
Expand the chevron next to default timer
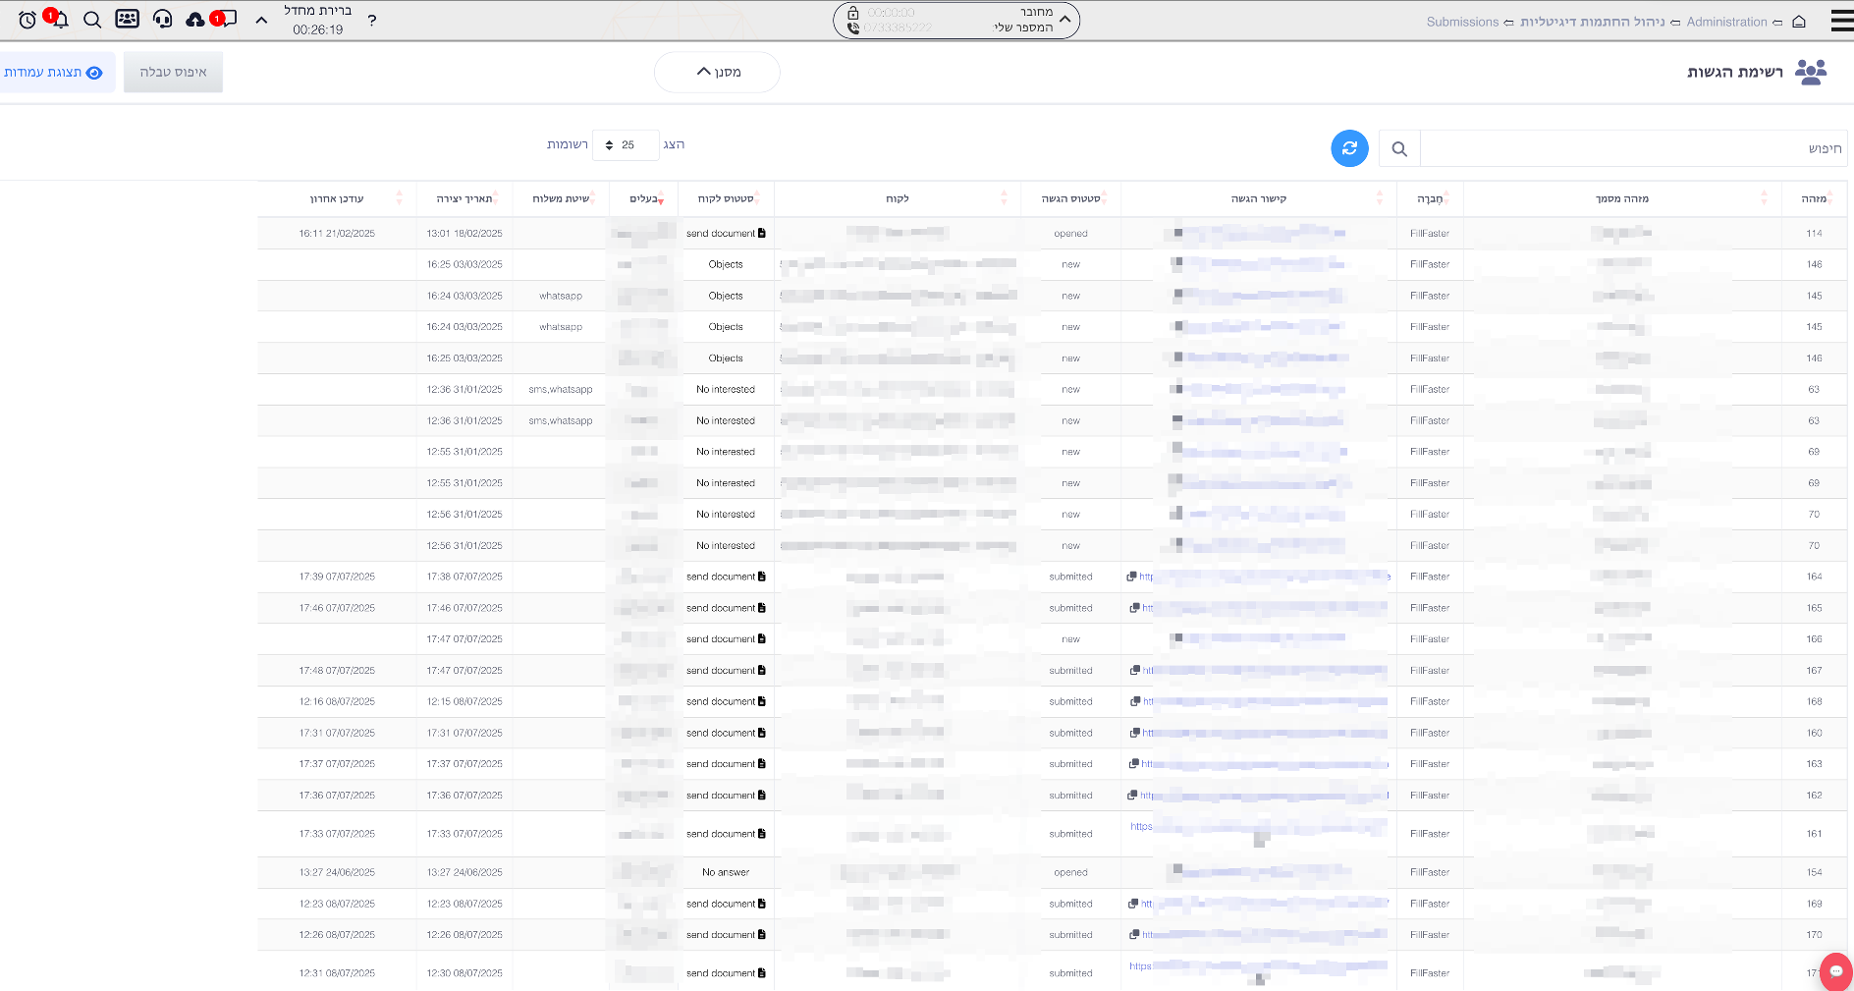coord(261,20)
